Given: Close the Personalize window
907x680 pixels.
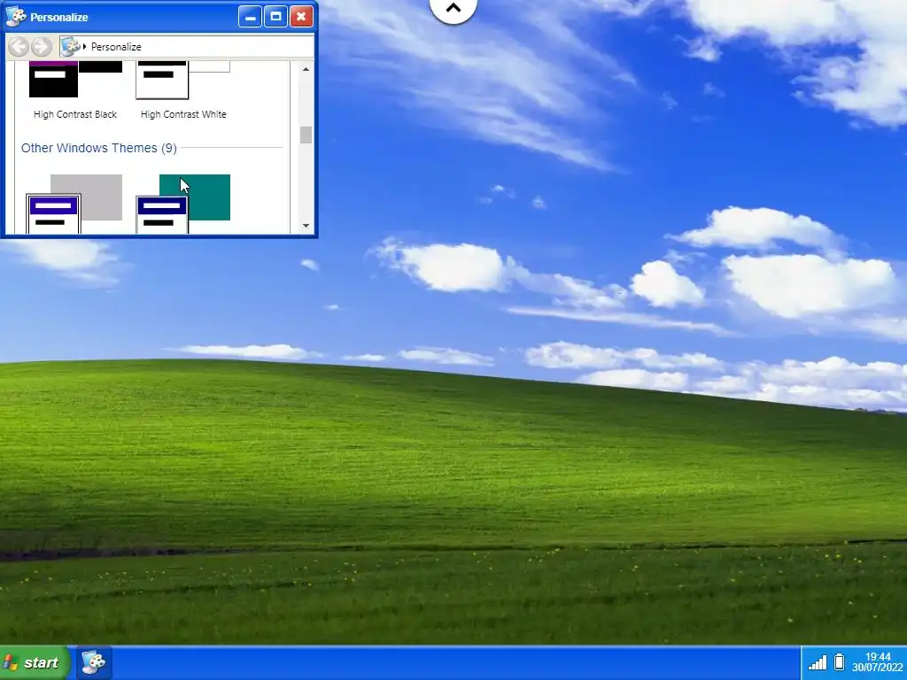Looking at the screenshot, I should click(x=301, y=17).
